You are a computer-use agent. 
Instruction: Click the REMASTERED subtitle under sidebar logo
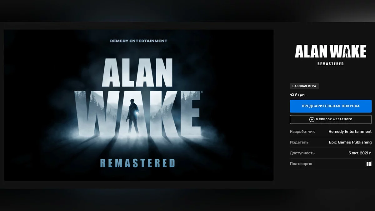coord(331,64)
